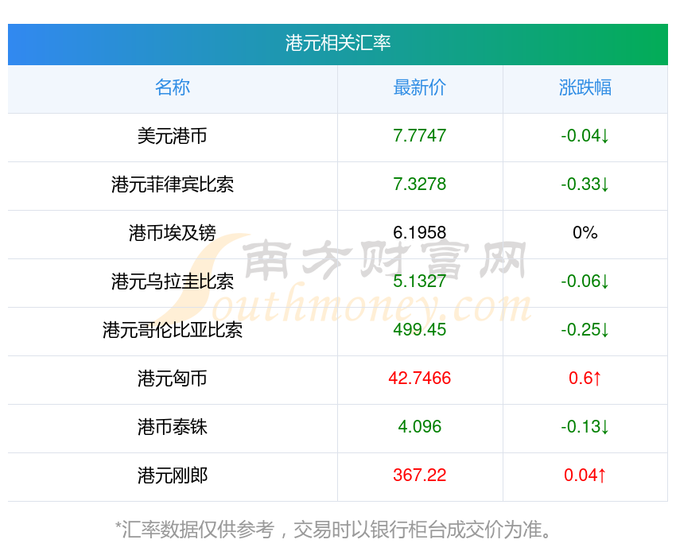This screenshot has width=676, height=555.
Task: Click the 涨跌幅 column header
Action: pyautogui.click(x=585, y=87)
